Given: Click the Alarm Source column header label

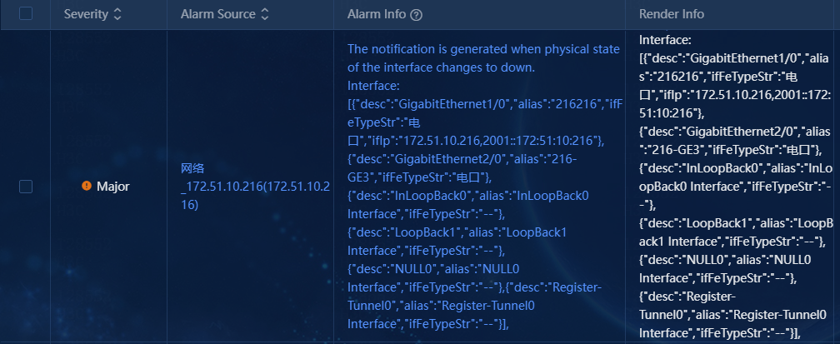Looking at the screenshot, I should pyautogui.click(x=218, y=14).
